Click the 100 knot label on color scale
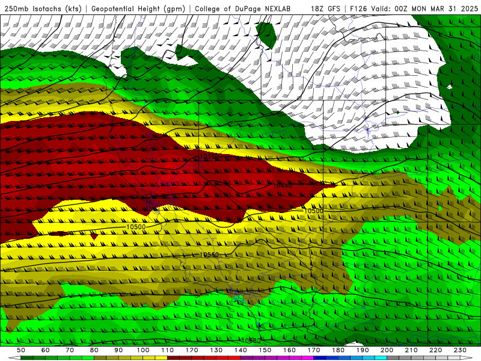The image size is (481, 361). pyautogui.click(x=143, y=350)
